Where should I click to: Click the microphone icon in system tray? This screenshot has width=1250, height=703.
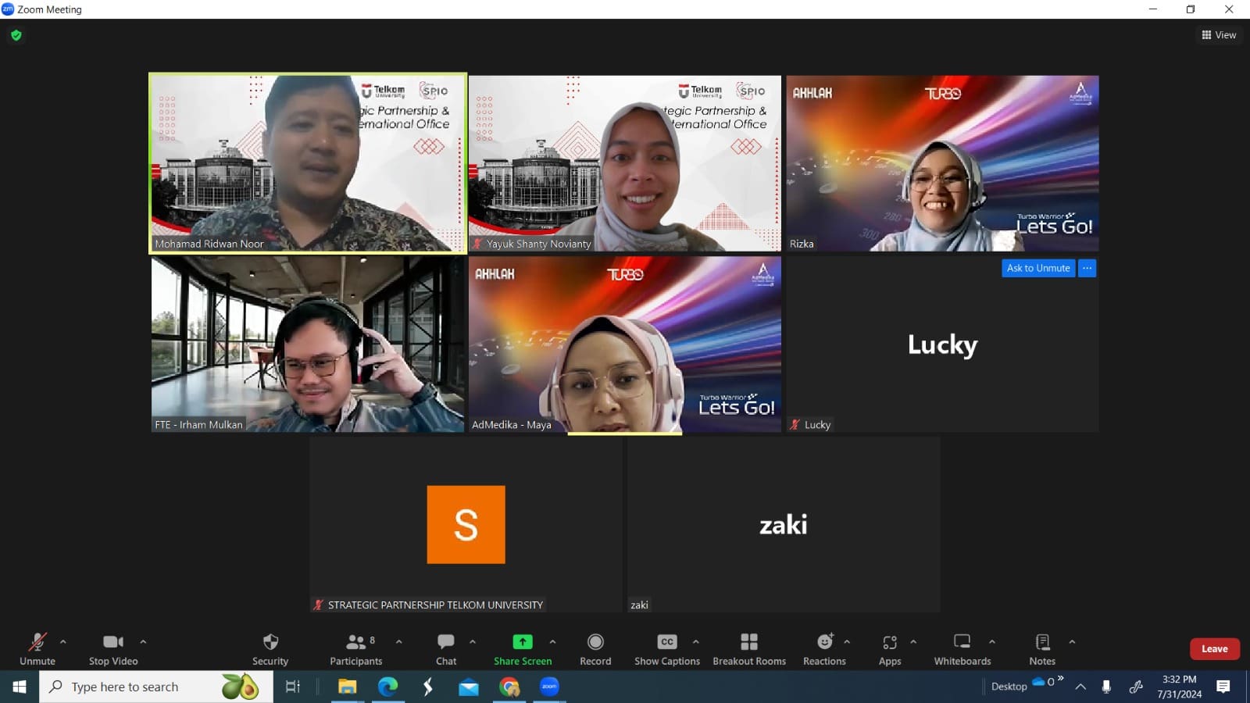1106,687
